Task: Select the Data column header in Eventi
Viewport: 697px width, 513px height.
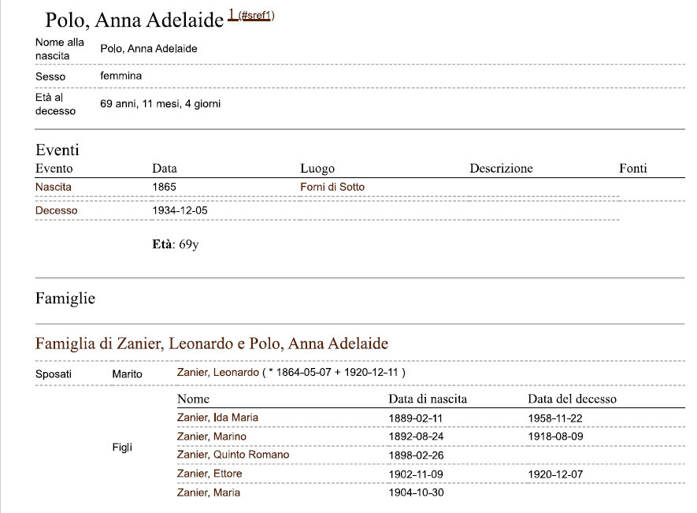Action: coord(165,168)
